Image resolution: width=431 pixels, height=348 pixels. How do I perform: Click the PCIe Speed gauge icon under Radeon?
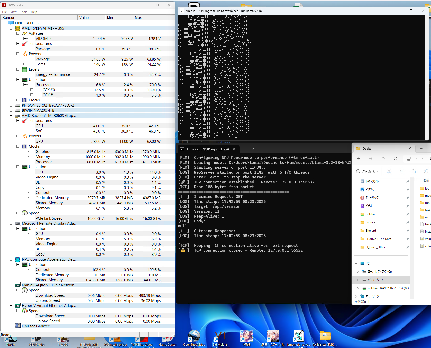coord(25,213)
